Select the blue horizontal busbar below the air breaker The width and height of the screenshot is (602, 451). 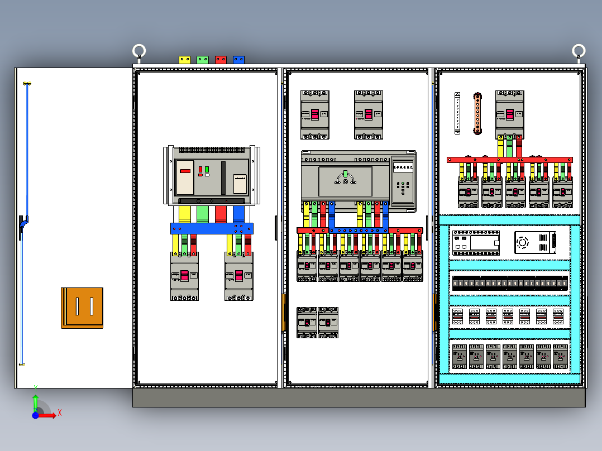tap(212, 228)
